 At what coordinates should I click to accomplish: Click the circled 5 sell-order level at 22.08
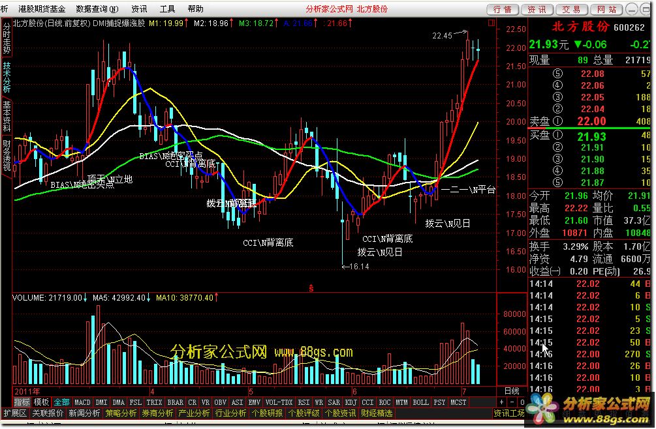click(x=557, y=74)
